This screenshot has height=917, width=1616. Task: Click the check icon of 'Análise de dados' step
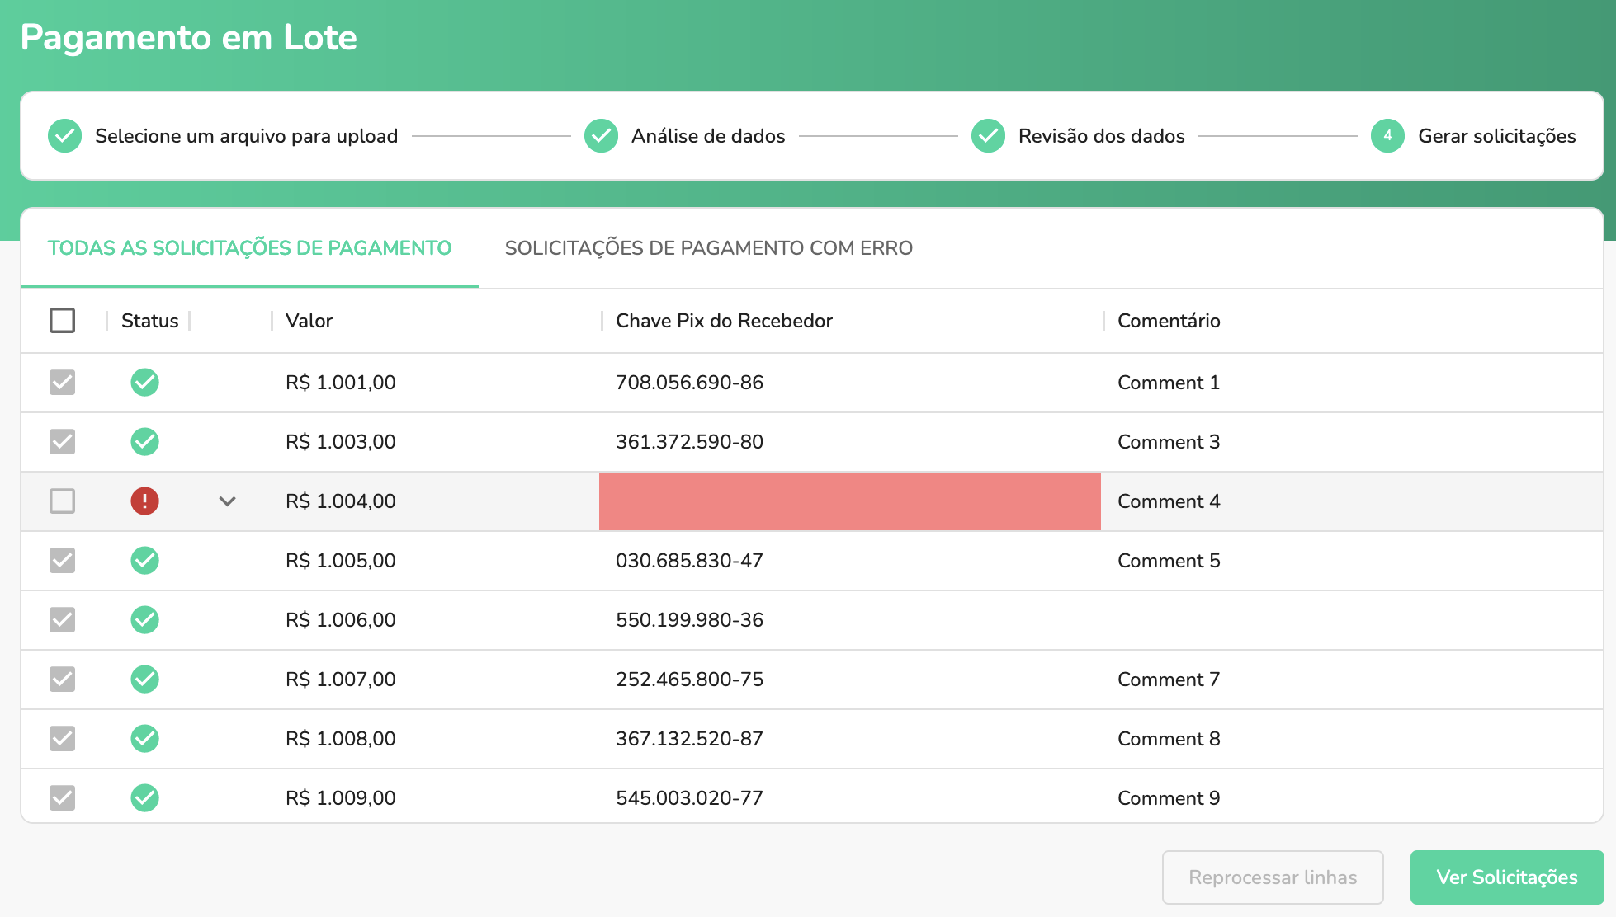pyautogui.click(x=601, y=135)
